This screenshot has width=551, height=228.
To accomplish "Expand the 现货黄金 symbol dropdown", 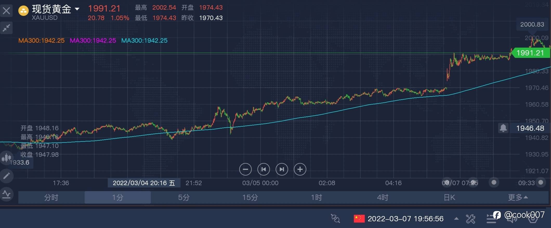I will 77,9.
